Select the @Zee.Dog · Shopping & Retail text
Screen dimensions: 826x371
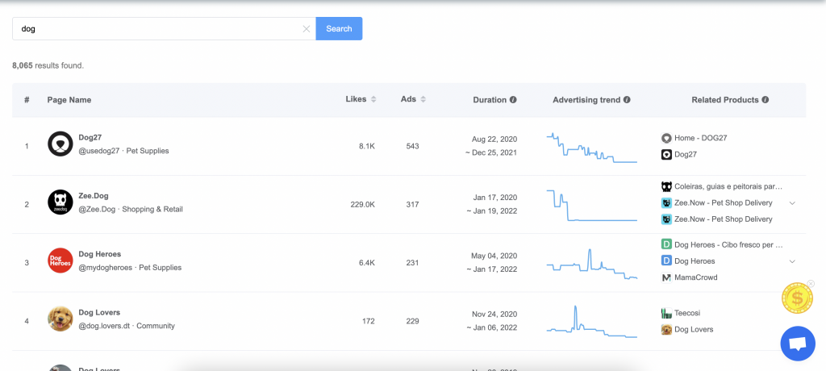pos(131,209)
